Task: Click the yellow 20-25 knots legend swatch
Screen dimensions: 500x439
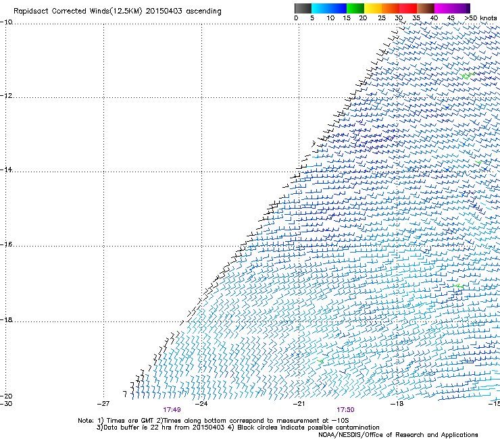Action: click(373, 8)
